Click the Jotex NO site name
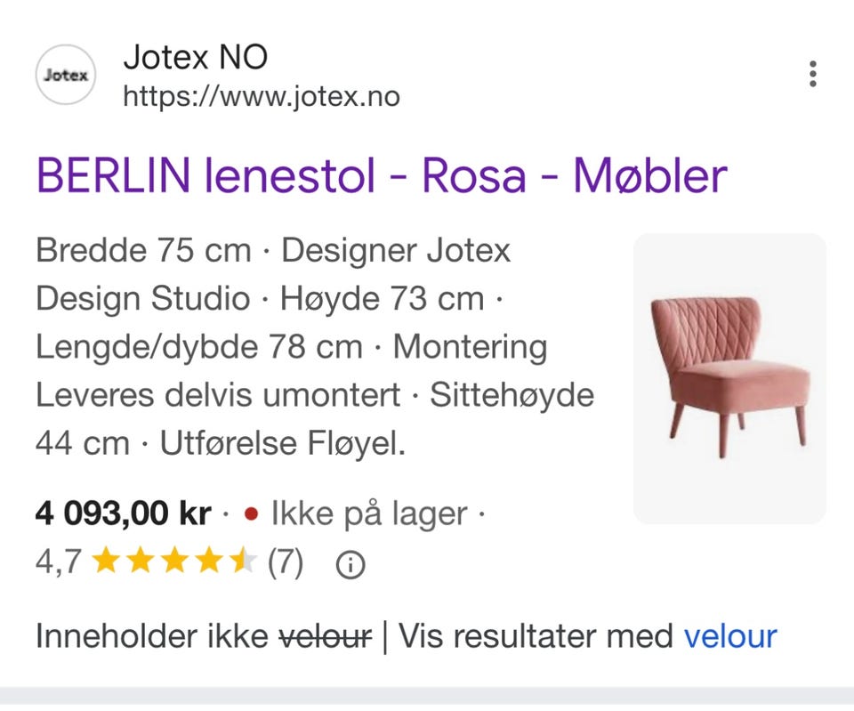 [x=195, y=57]
